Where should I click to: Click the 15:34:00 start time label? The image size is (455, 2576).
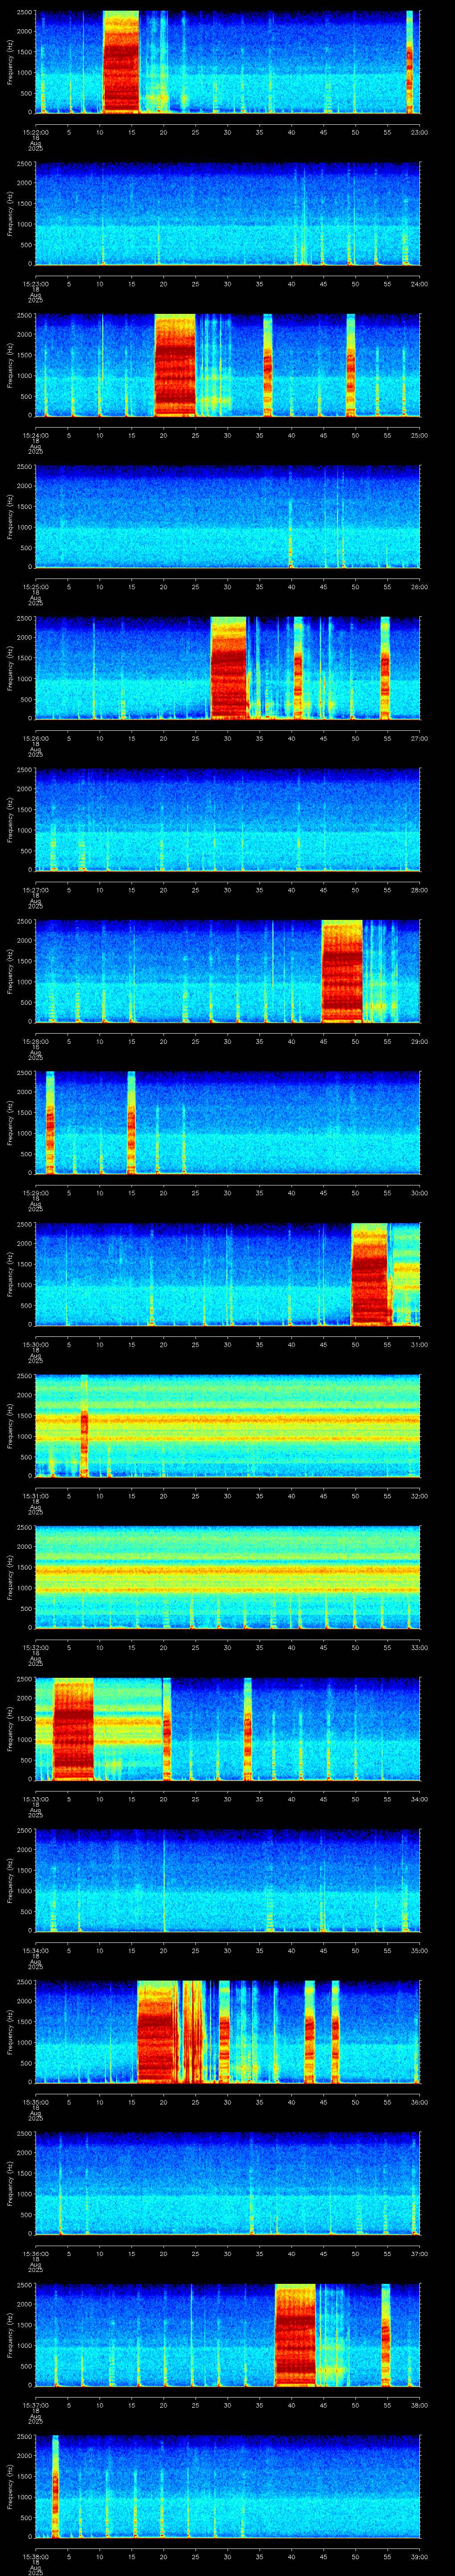[x=35, y=1950]
